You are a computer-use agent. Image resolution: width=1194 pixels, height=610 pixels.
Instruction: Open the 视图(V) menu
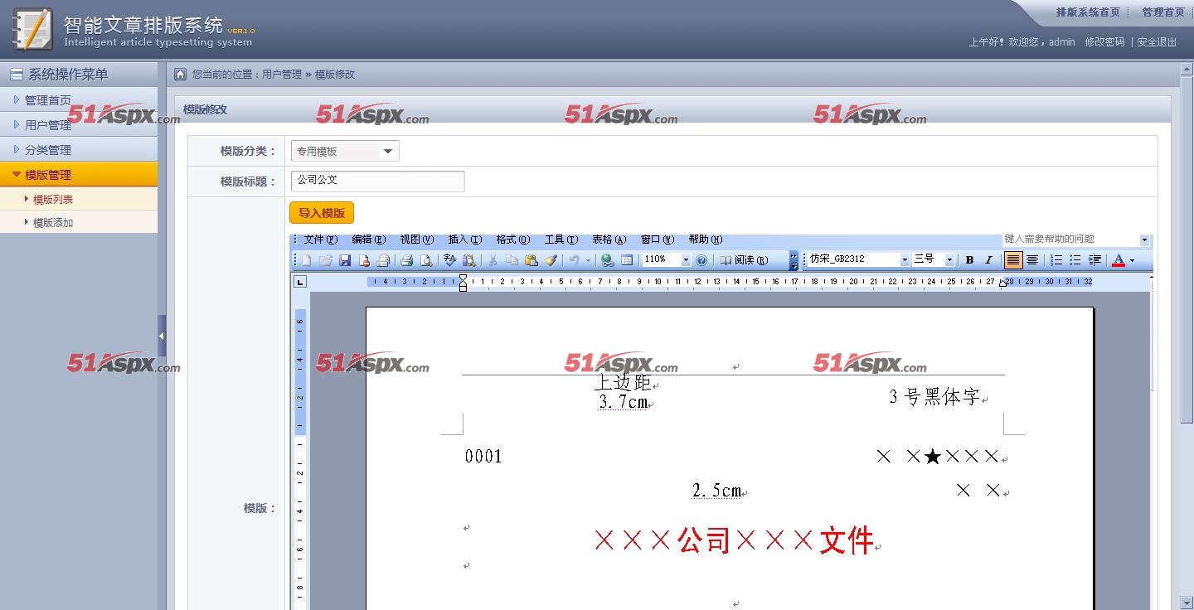[417, 240]
